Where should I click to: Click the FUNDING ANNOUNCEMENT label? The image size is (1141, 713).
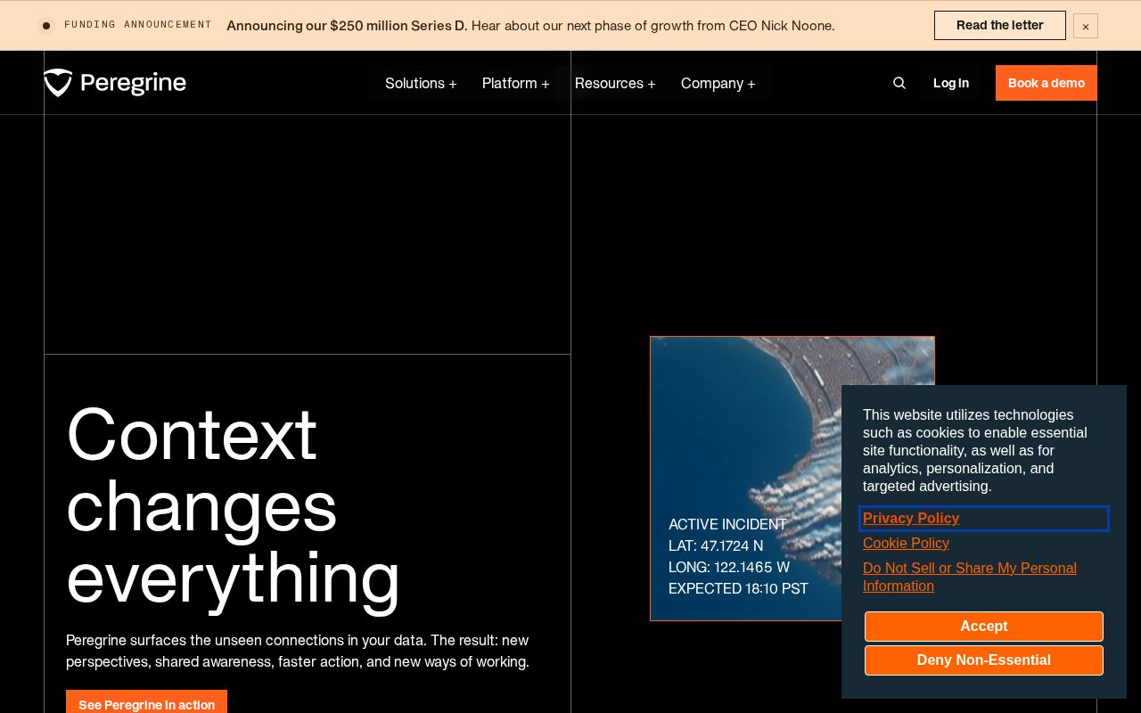point(138,25)
